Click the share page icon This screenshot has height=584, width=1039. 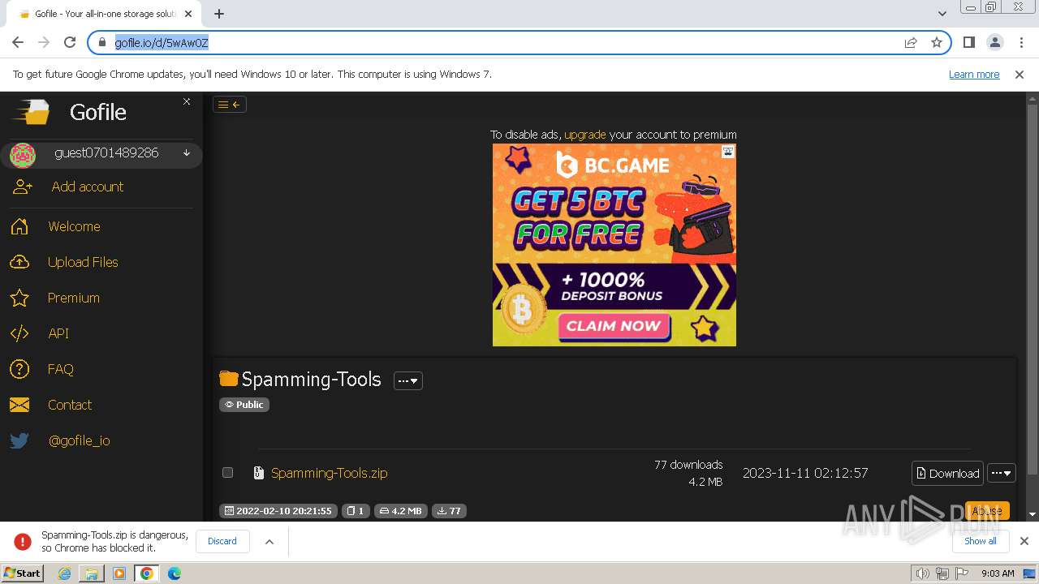(x=911, y=42)
